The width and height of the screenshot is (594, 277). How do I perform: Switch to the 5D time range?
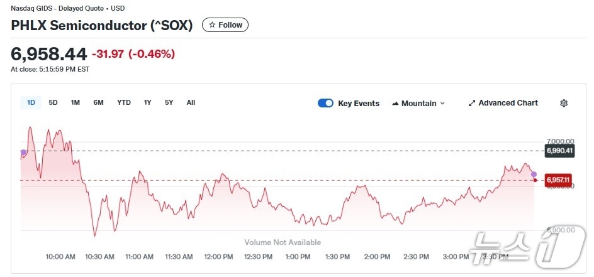(53, 102)
